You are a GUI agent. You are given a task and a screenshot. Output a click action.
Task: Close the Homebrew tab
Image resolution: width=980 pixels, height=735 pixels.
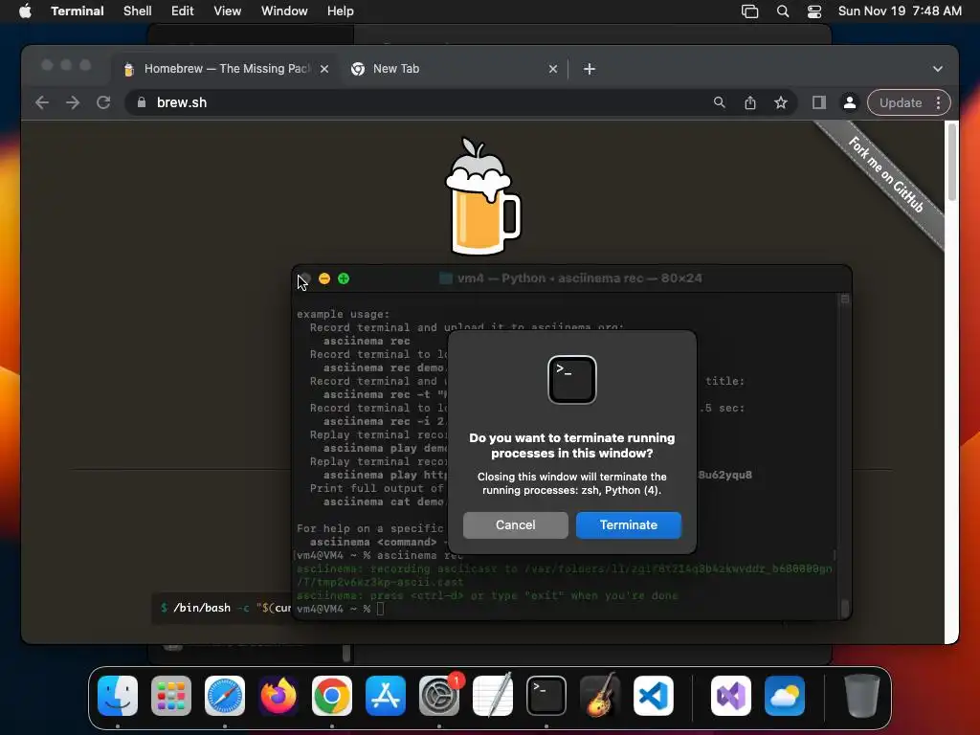(324, 69)
